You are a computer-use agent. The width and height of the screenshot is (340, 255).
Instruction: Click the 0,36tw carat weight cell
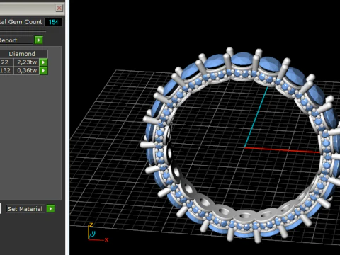(27, 71)
